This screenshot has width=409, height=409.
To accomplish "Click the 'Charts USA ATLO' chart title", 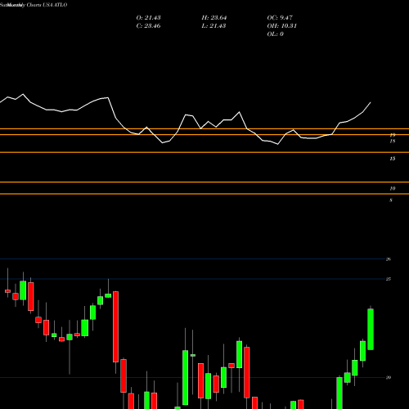I will point(47,5).
